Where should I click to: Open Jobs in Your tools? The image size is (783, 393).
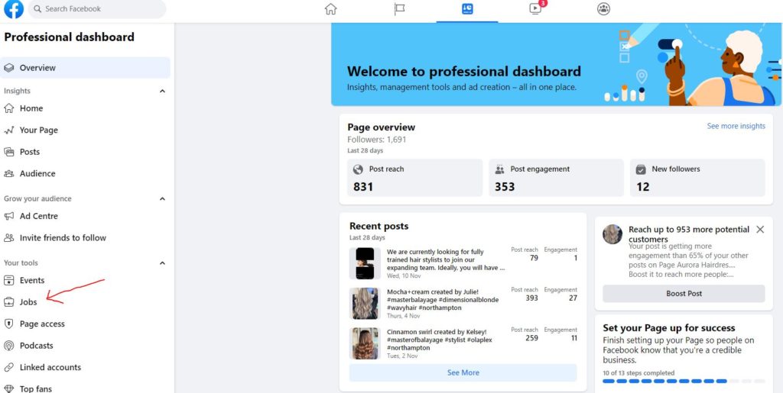[x=86, y=302]
